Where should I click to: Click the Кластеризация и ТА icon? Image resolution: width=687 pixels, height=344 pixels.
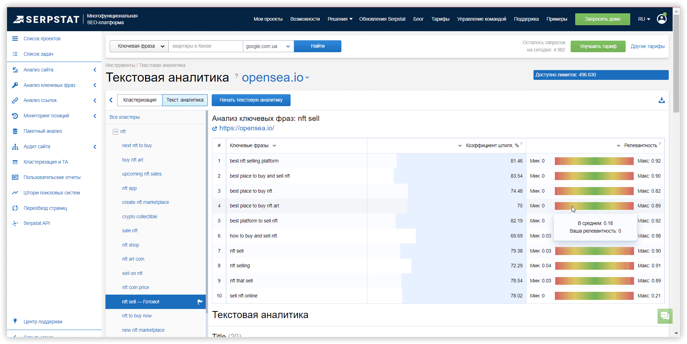click(x=15, y=162)
